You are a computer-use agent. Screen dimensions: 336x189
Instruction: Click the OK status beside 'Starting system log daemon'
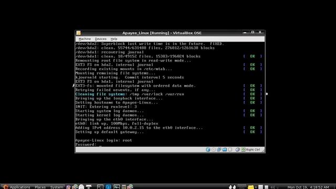(253, 111)
